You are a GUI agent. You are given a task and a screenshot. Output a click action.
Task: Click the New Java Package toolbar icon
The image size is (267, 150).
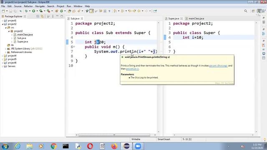[x=57, y=11]
